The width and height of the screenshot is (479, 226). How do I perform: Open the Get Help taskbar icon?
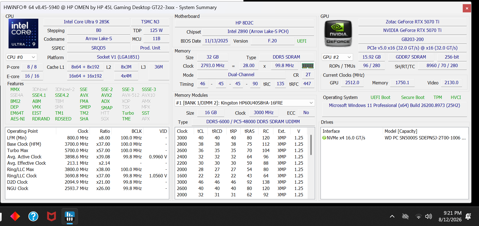(x=33, y=216)
